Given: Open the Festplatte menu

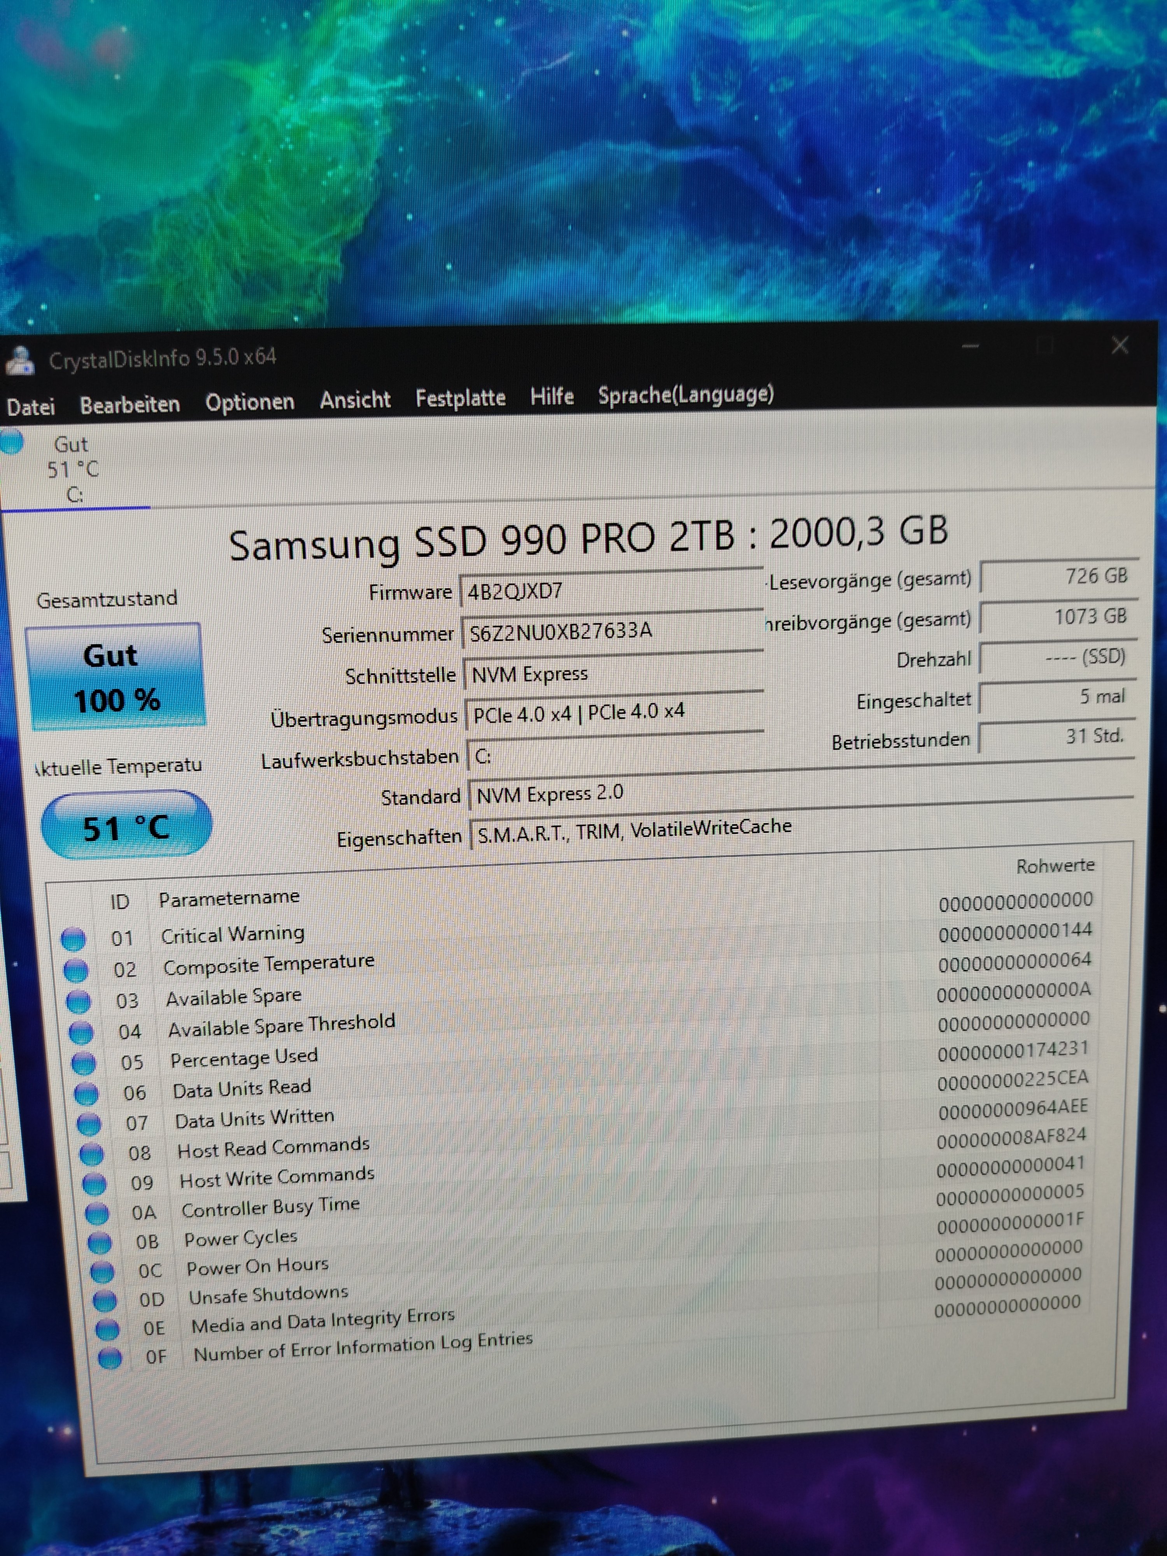Looking at the screenshot, I should point(460,398).
